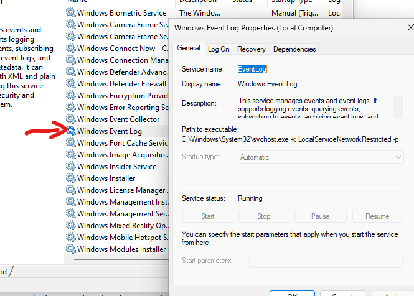
Task: Click the gear icon beside Windows Insider Service
Action: tap(71, 166)
